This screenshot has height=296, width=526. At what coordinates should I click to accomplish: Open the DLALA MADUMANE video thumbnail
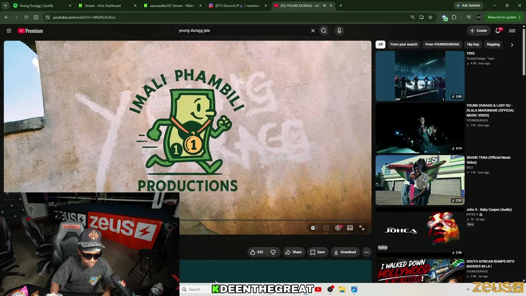click(x=420, y=128)
